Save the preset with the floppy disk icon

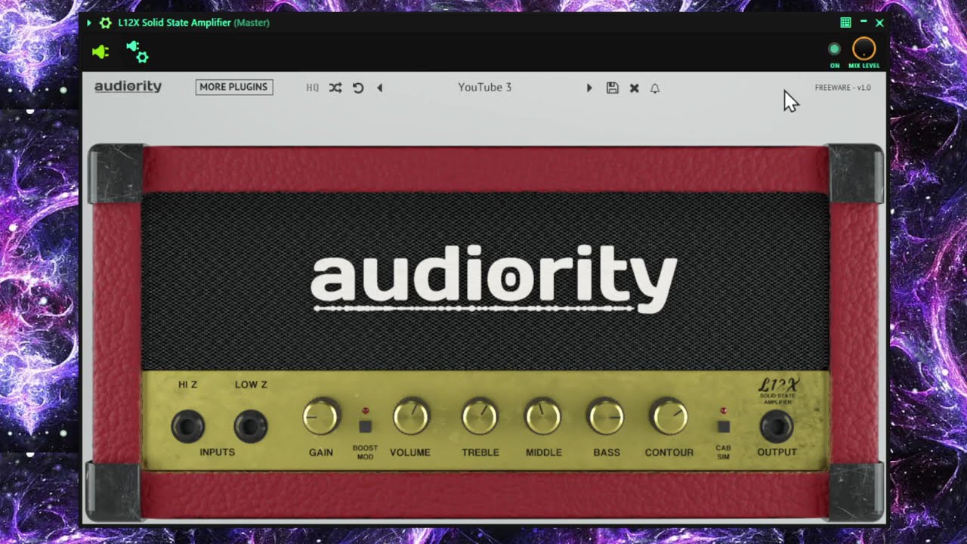pos(612,88)
